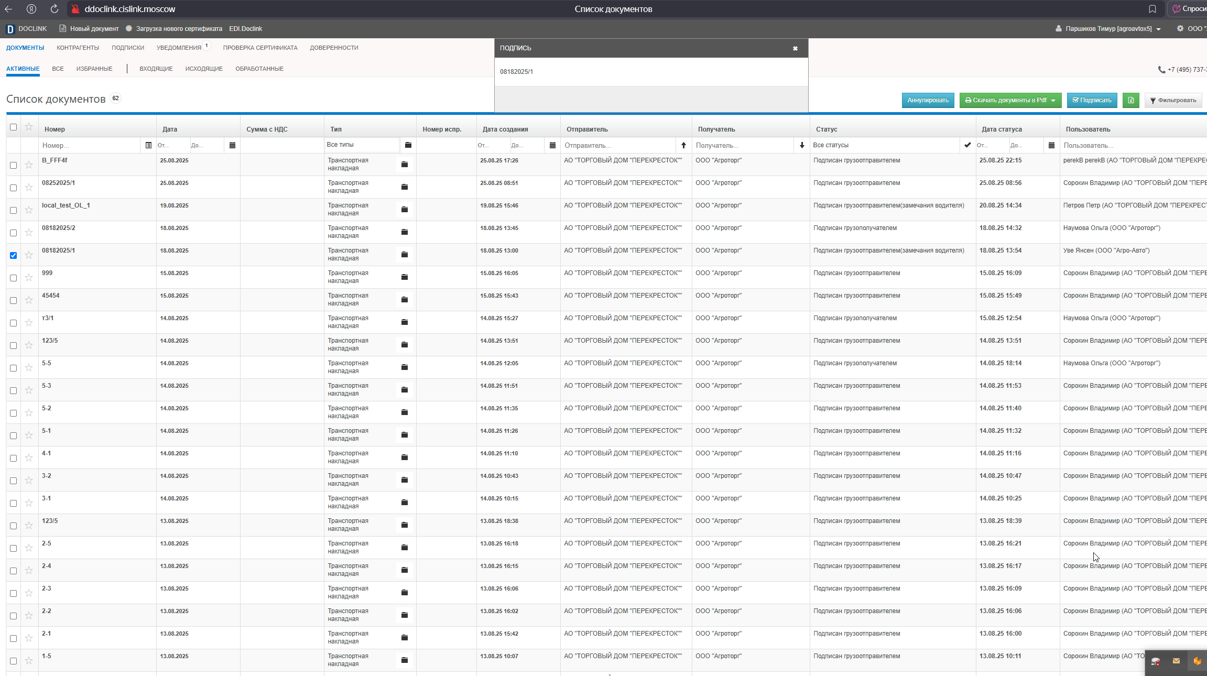
Task: Bookmark this page via bookmark icon
Action: tap(1152, 9)
